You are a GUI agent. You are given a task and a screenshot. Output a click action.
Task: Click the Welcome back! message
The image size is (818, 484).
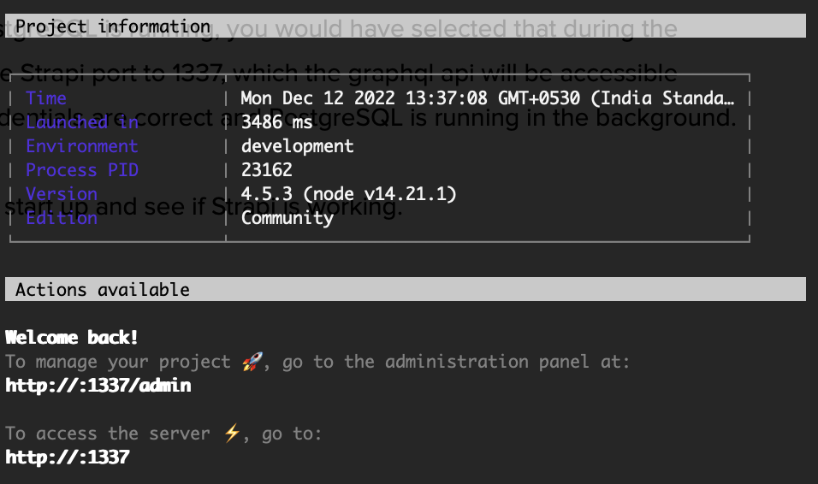click(72, 338)
